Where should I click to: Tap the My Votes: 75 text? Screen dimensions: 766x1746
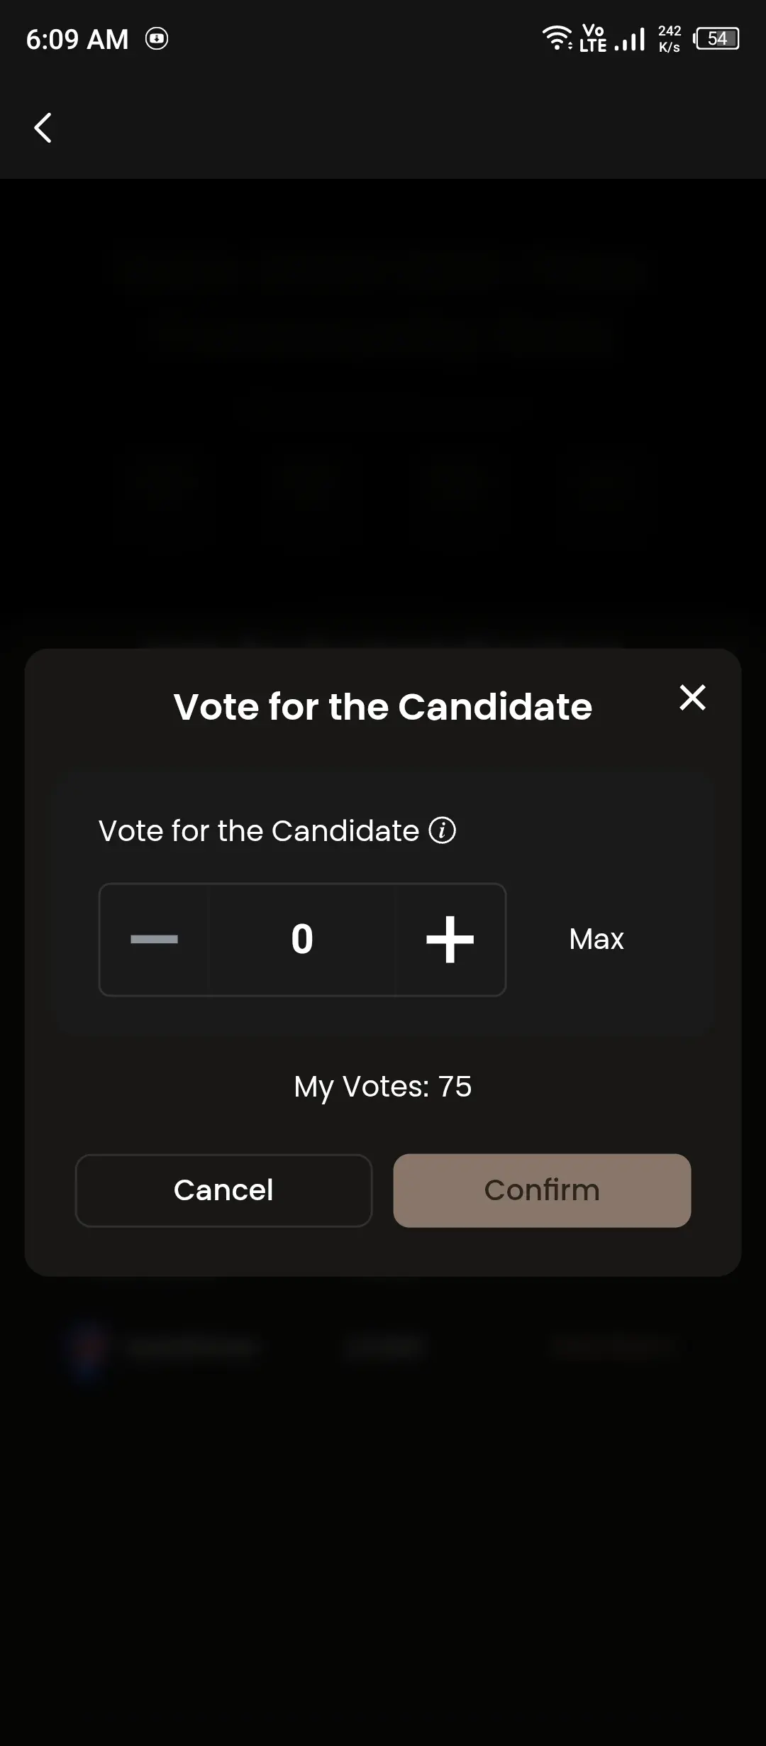pos(383,1087)
